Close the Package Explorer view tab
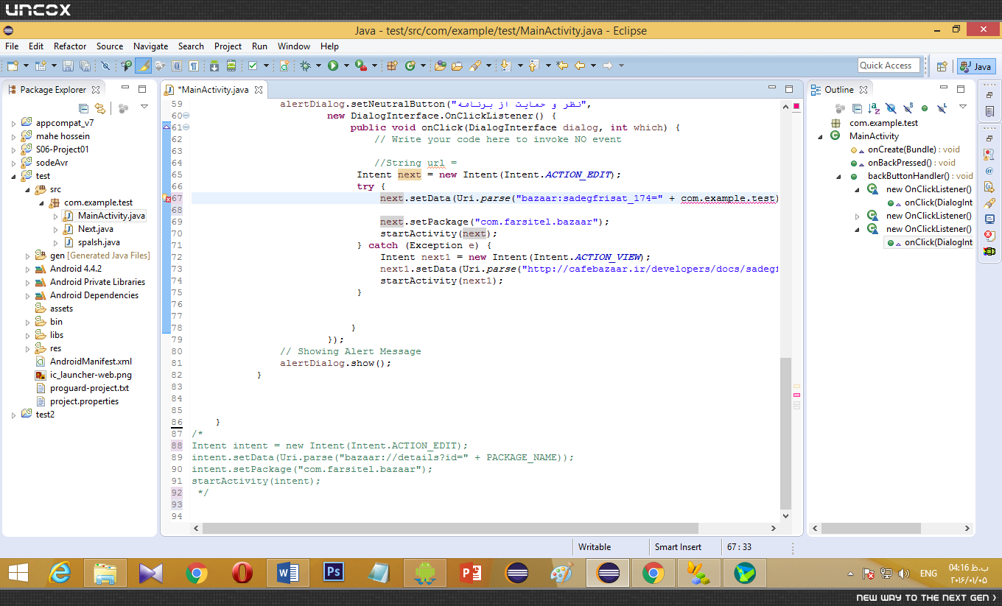The image size is (1002, 606). coord(94,90)
